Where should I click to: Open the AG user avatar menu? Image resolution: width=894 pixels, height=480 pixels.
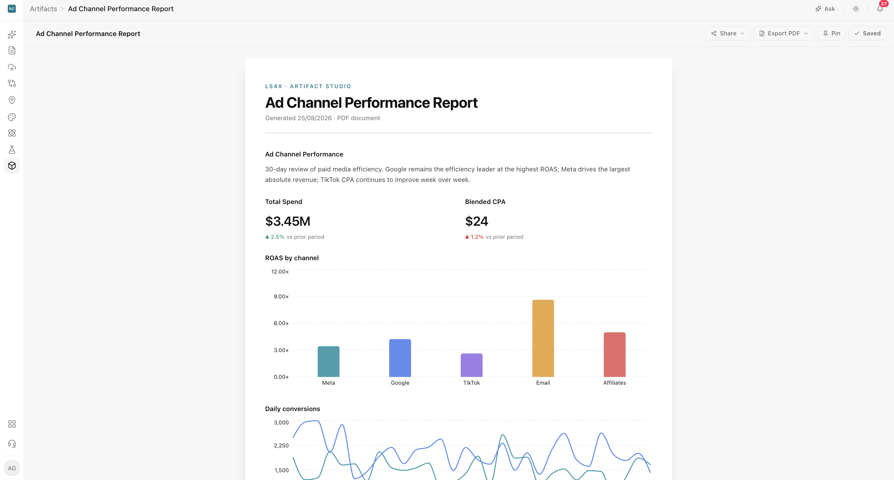click(12, 468)
